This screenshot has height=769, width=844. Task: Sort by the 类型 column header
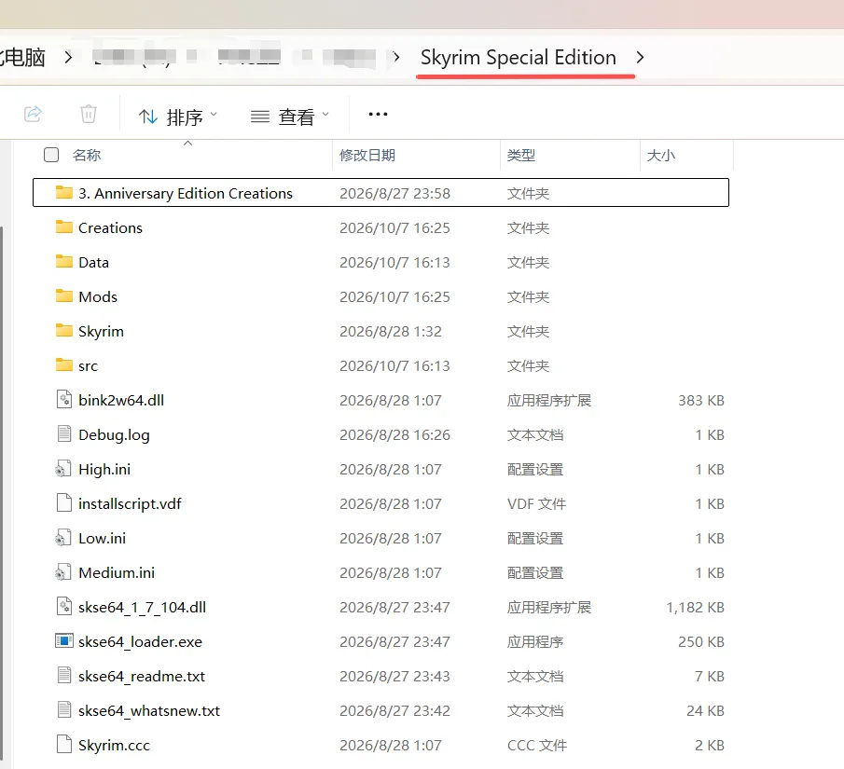click(x=521, y=155)
